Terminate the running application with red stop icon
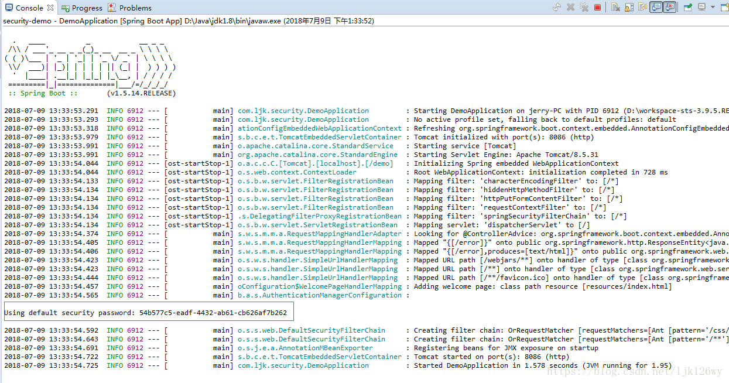729x383 pixels. coord(597,8)
